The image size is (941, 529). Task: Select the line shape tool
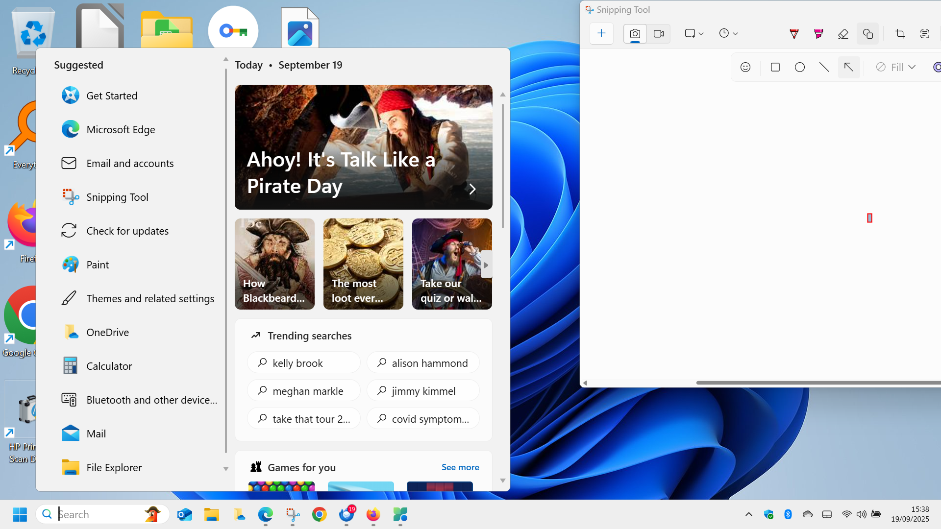pos(824,67)
